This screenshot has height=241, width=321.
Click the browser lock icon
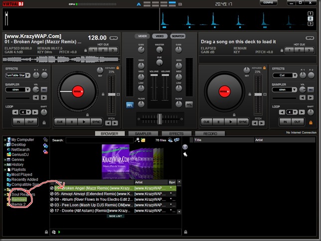pyautogui.click(x=46, y=232)
